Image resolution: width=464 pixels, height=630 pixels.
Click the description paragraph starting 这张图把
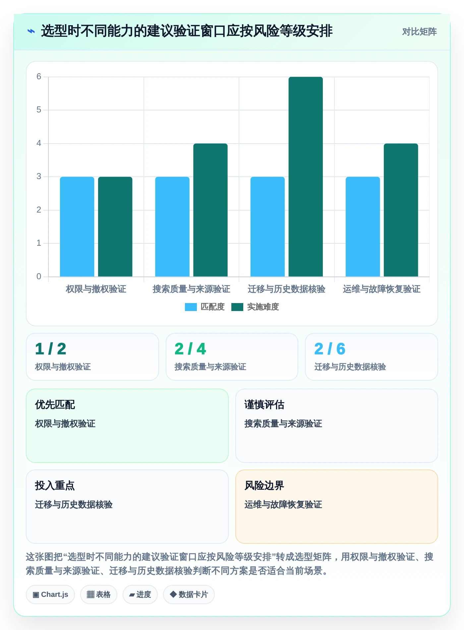[x=230, y=564]
